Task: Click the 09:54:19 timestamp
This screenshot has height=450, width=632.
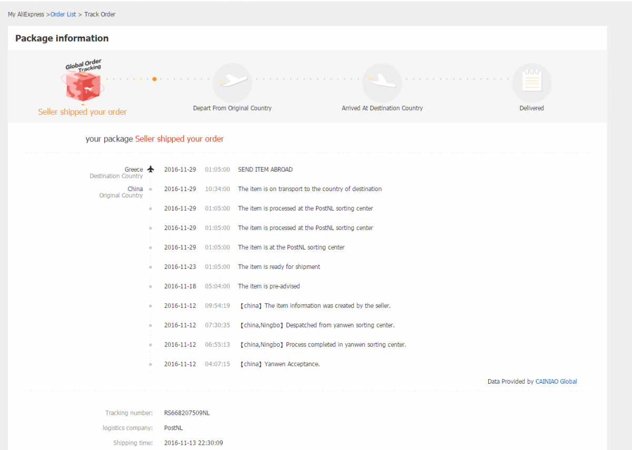Action: (218, 306)
